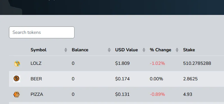
Task: Sort table by % Change arrows
Action: tap(177, 50)
